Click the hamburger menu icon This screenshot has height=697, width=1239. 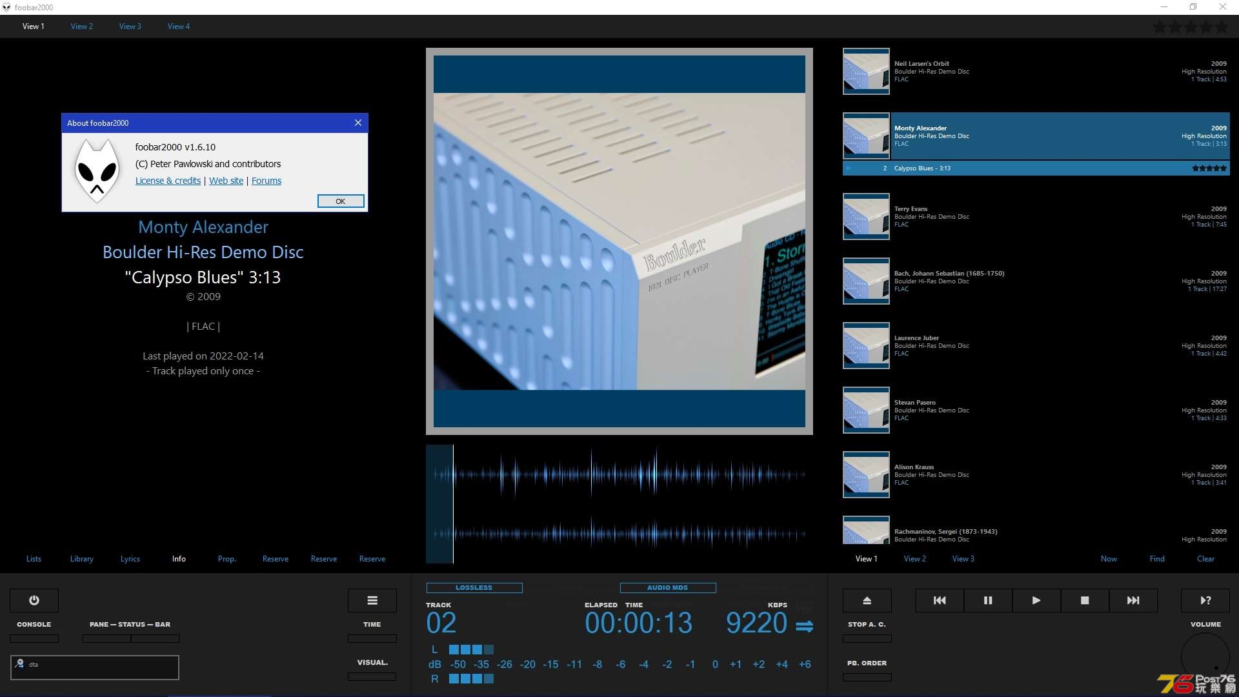372,600
